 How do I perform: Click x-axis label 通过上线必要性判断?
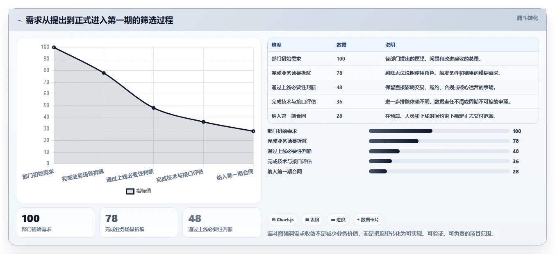(130, 175)
